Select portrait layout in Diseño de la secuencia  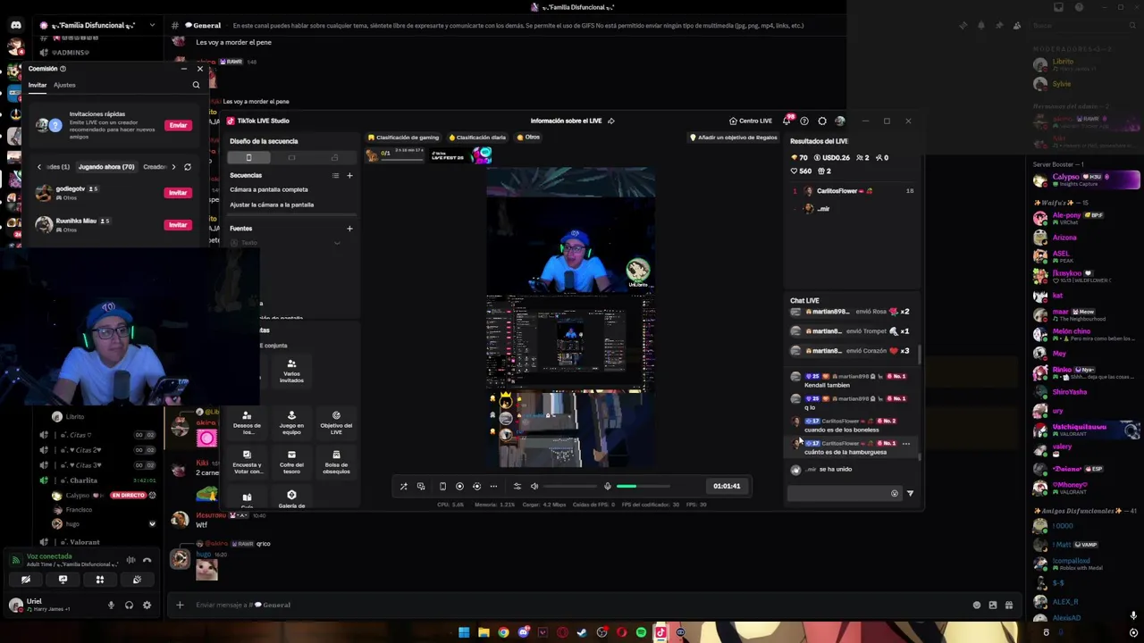click(248, 158)
